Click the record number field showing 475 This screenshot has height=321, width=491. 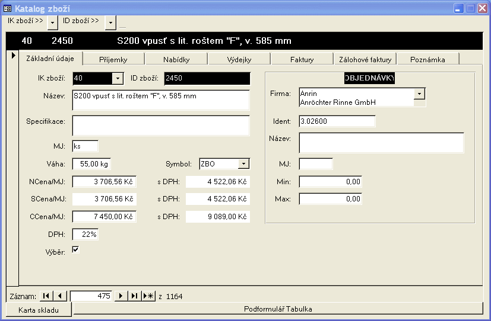tap(91, 296)
